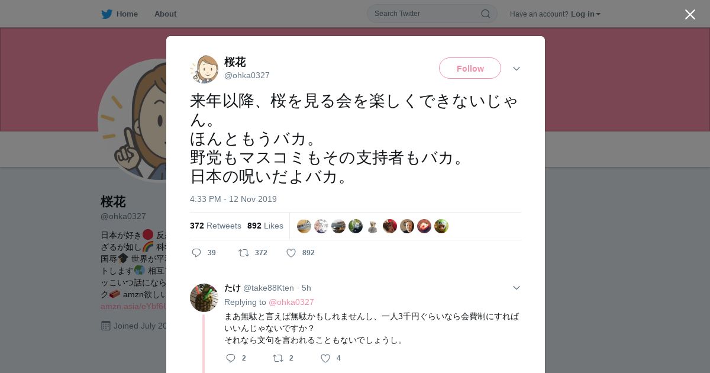Open the About menu item
Image resolution: width=710 pixels, height=373 pixels.
(165, 14)
